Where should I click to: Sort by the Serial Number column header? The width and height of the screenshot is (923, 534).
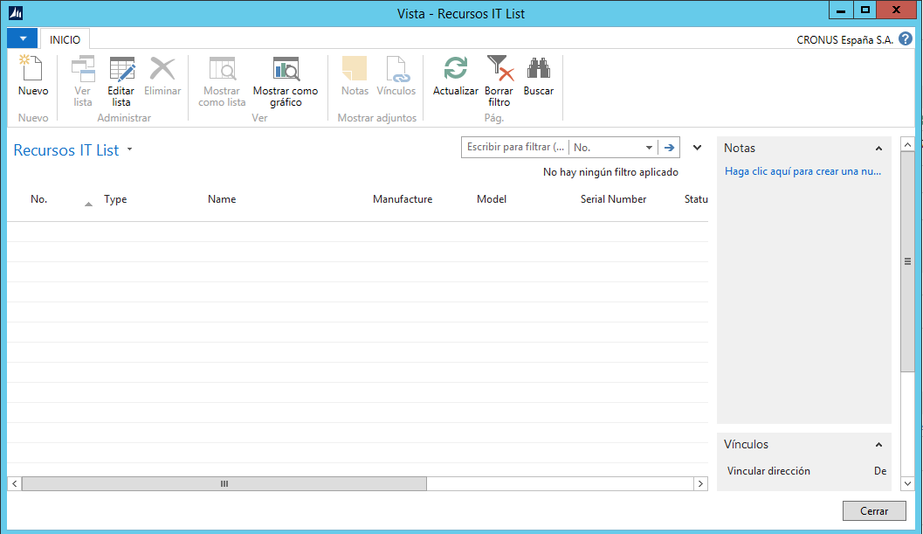tap(613, 199)
